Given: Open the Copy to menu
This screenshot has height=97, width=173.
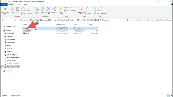Looking at the screenshot, I should (42, 11).
